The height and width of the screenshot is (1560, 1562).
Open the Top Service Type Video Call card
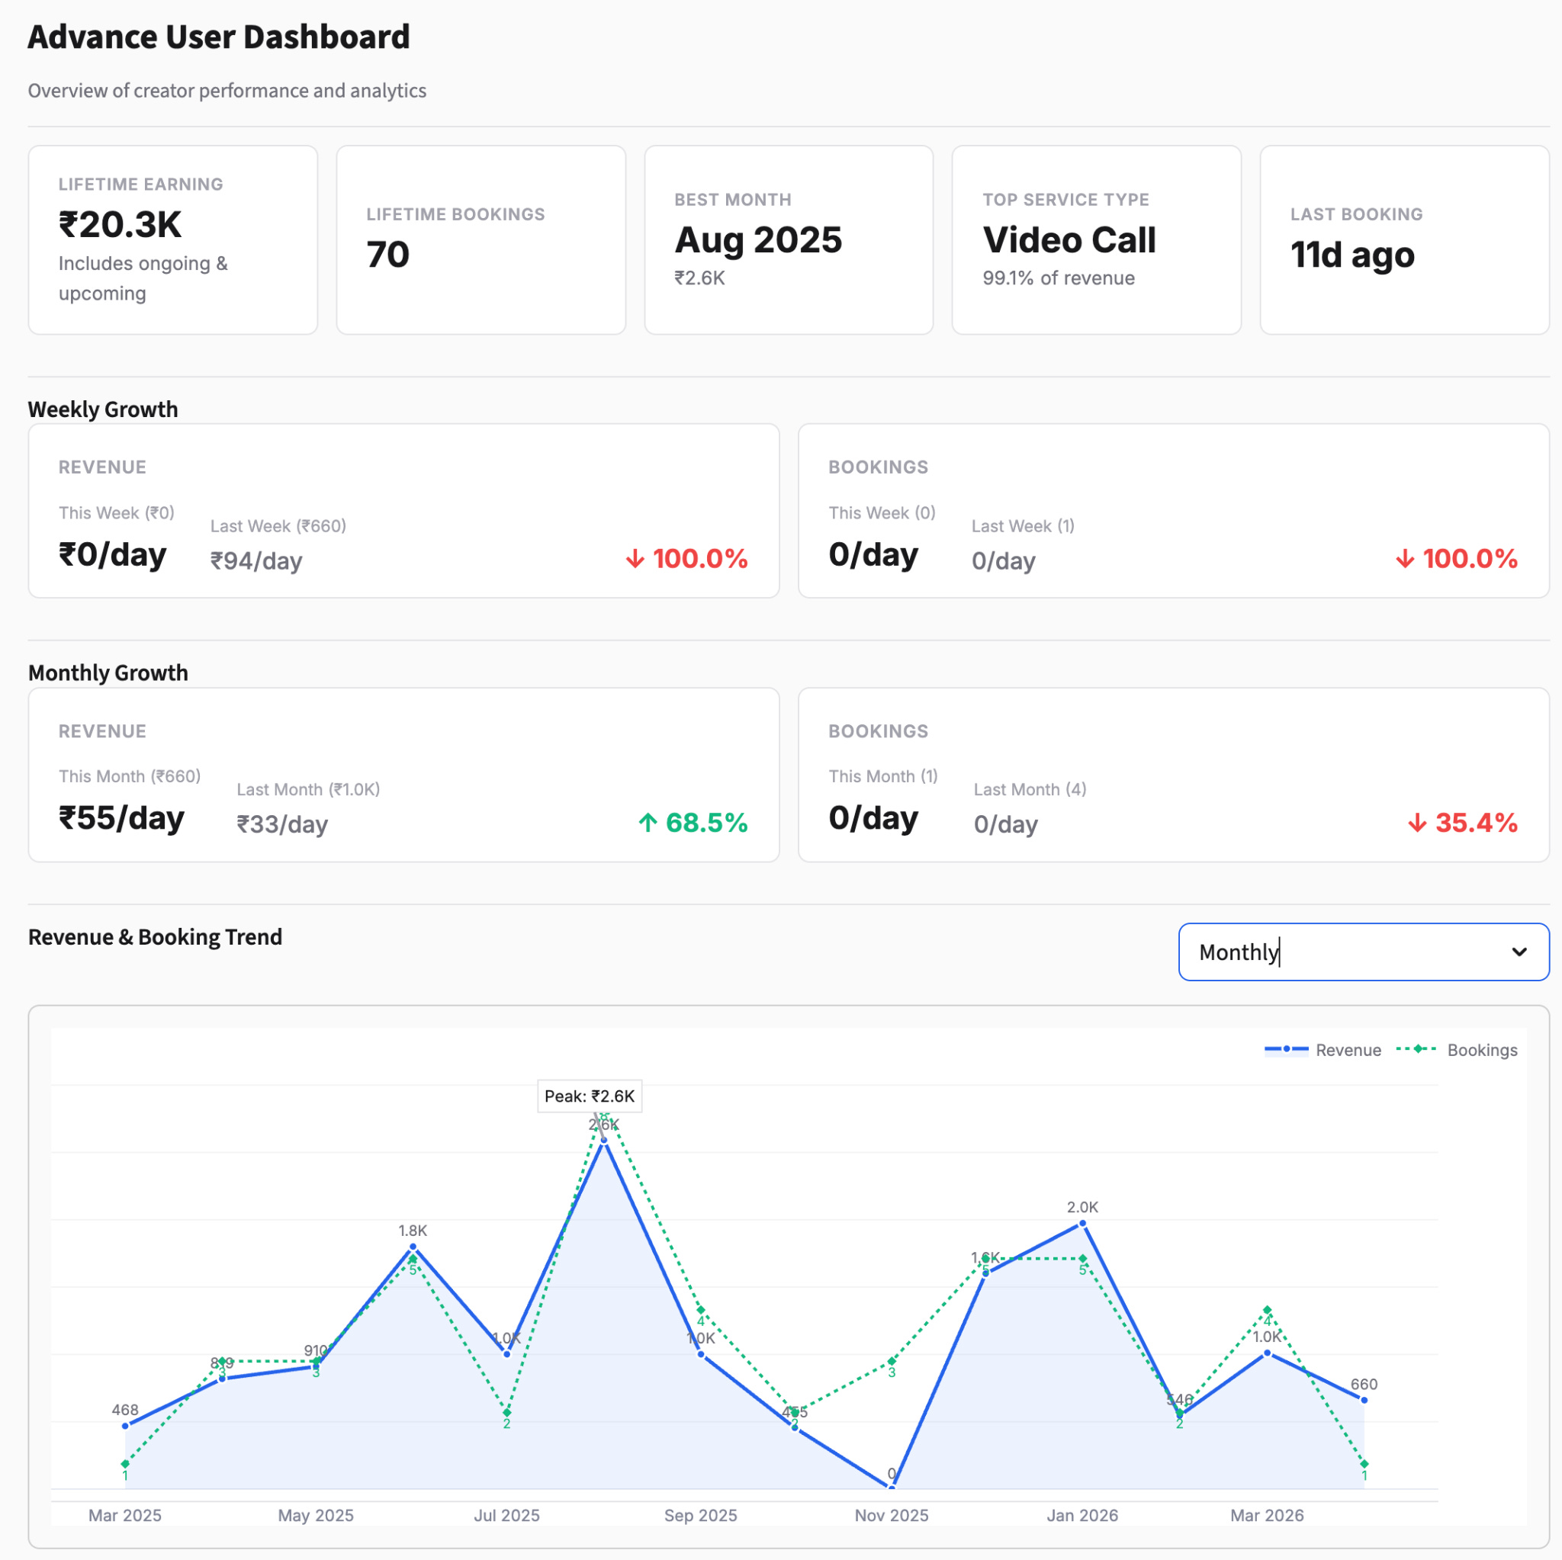[x=1095, y=239]
